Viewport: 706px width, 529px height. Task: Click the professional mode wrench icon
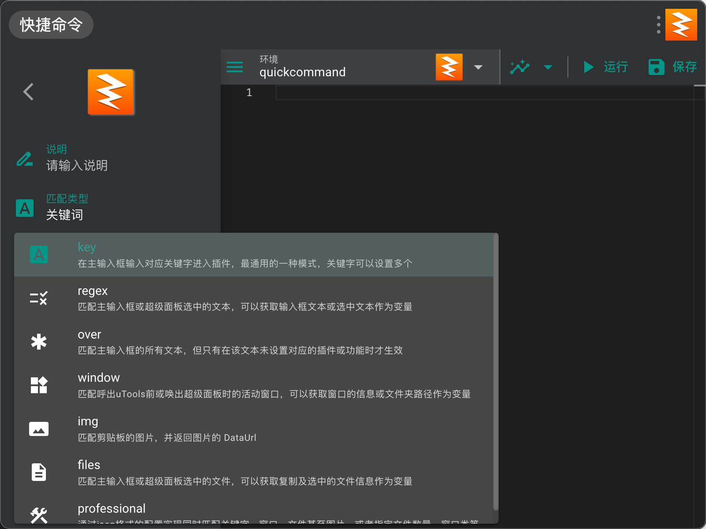point(39,515)
